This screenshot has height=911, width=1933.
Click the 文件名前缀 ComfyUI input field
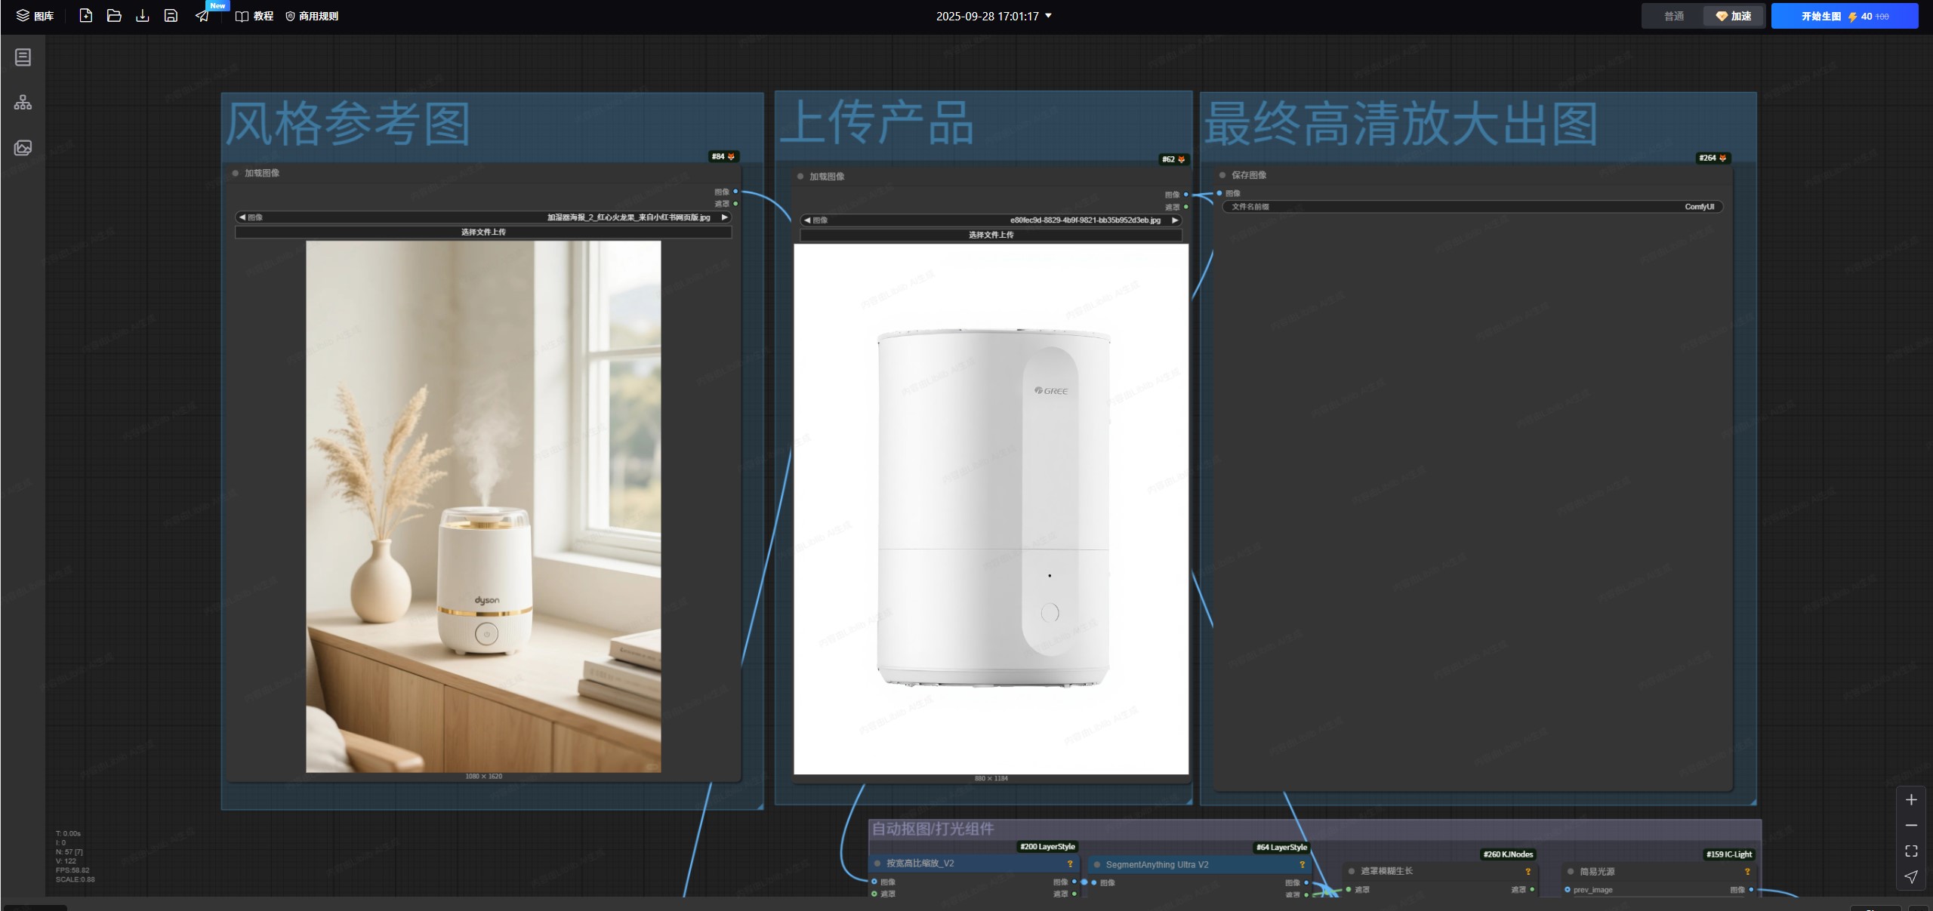(x=1472, y=207)
